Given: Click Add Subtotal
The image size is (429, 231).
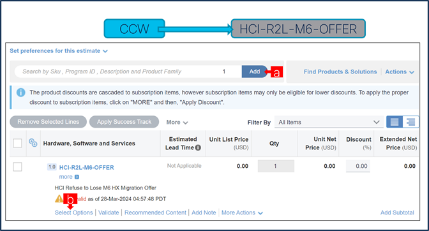Looking at the screenshot, I should 397,212.
